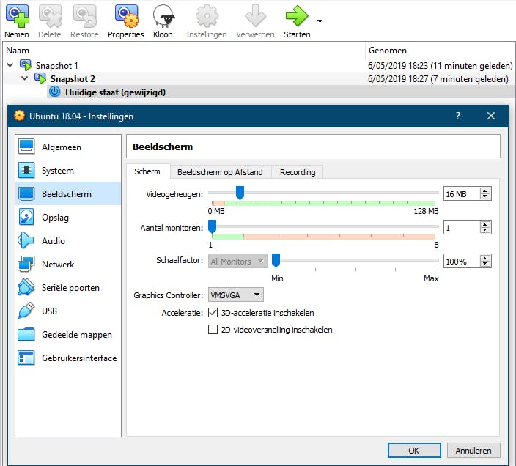Click the Restore snapshot icon
The image size is (516, 466).
tap(84, 16)
